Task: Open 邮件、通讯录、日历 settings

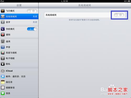Action: click(x=19, y=77)
